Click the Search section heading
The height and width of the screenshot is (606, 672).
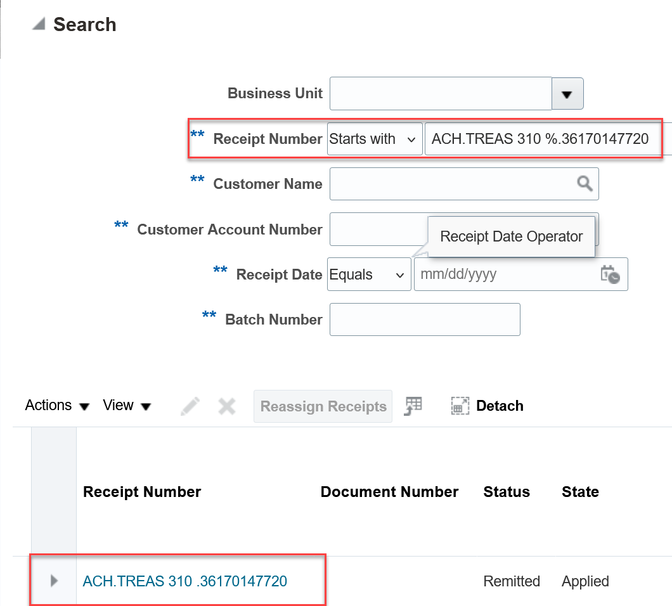pyautogui.click(x=85, y=25)
